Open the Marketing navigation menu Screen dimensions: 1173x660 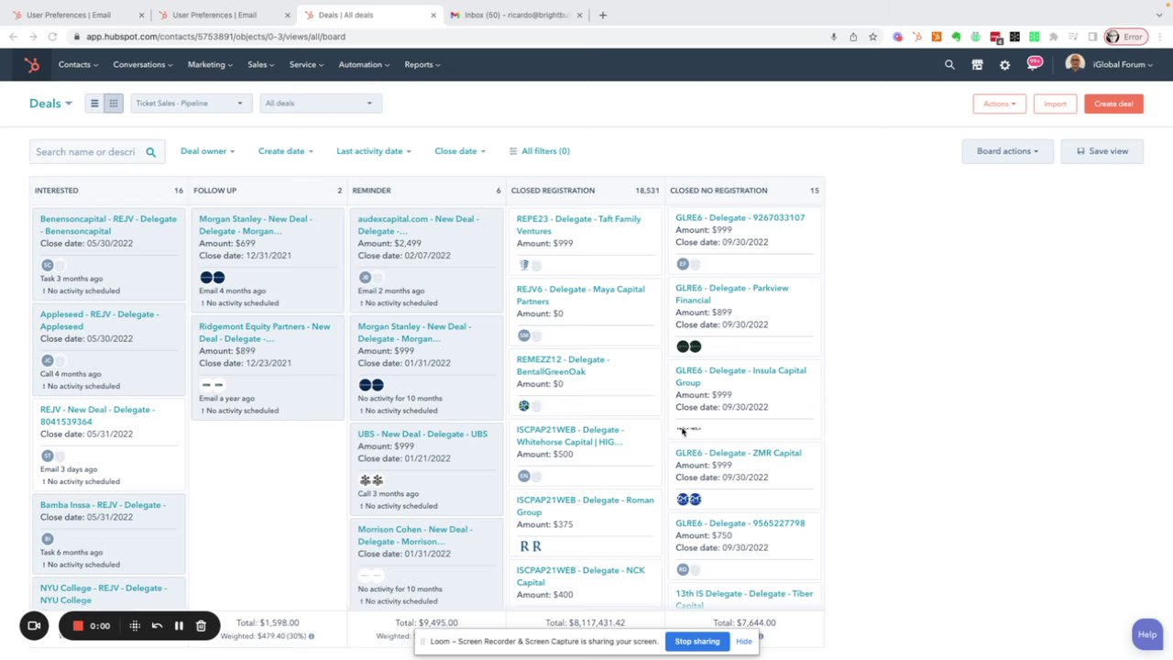210,65
